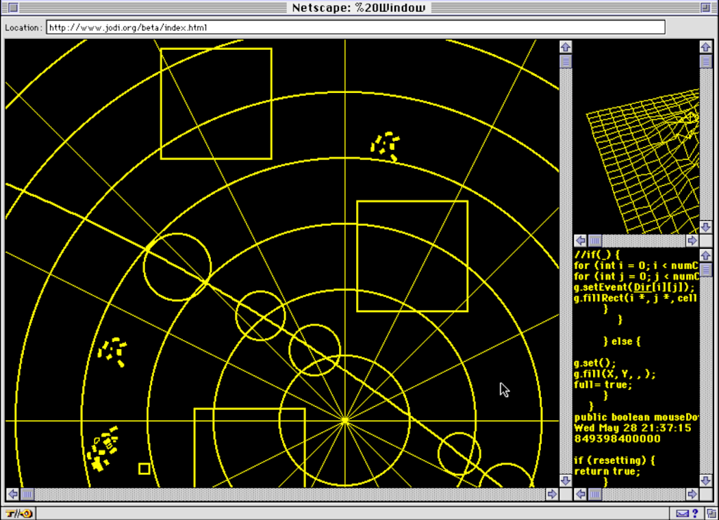Click the wireframe frame's scroll left arrow
This screenshot has height=520, width=719.
581,241
